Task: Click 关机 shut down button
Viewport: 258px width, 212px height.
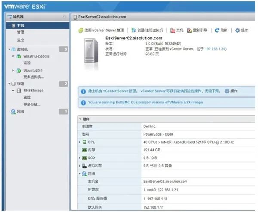Action: 177,30
